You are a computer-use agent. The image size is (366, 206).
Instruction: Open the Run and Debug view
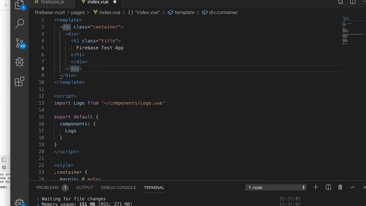[19, 62]
